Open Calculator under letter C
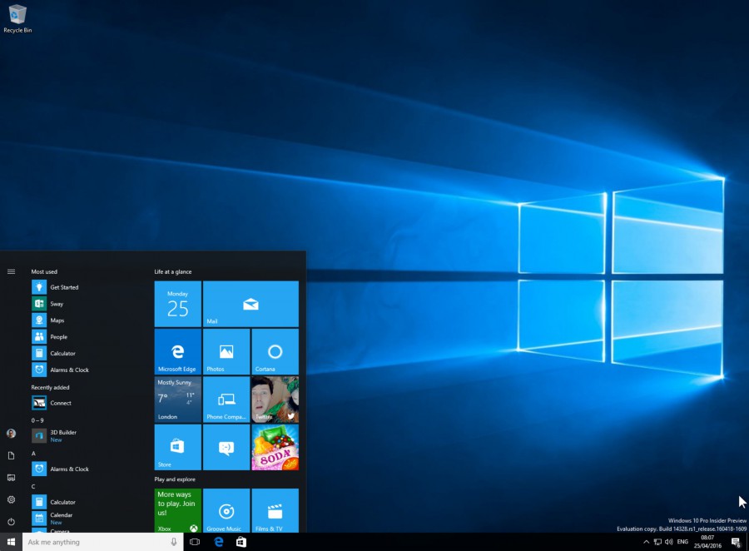This screenshot has width=749, height=551. (x=62, y=502)
